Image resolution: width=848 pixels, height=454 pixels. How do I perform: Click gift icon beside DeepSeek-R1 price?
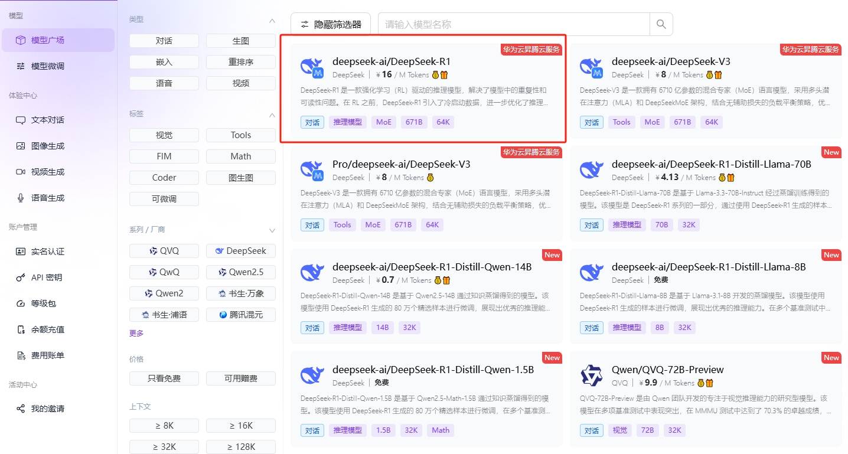[x=445, y=75]
